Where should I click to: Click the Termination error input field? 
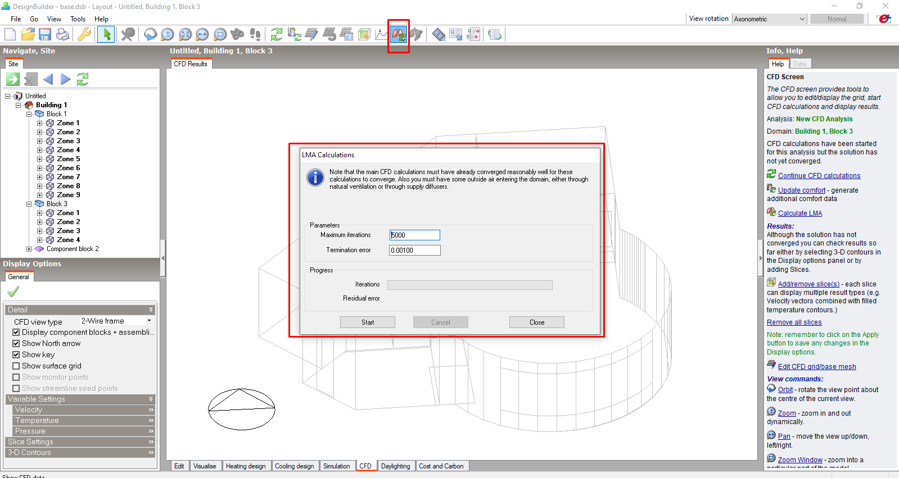[x=415, y=251]
